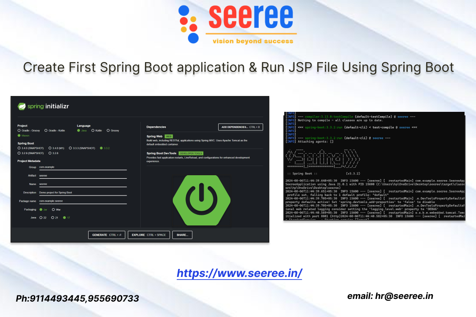476x317 pixels.
Task: Click the green WEB tag
Action: (169, 136)
